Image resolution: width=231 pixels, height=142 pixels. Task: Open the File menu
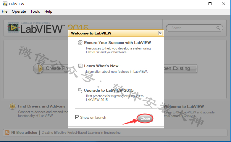(4, 11)
